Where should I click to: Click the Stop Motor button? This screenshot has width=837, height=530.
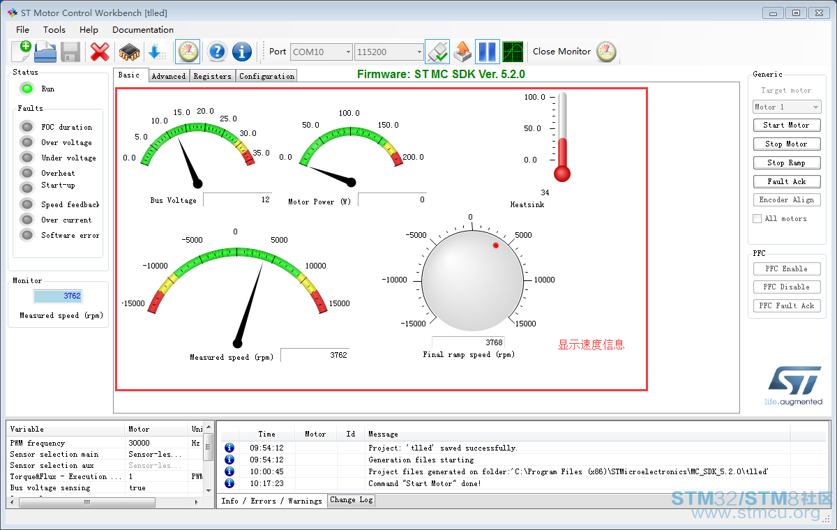[x=787, y=144]
